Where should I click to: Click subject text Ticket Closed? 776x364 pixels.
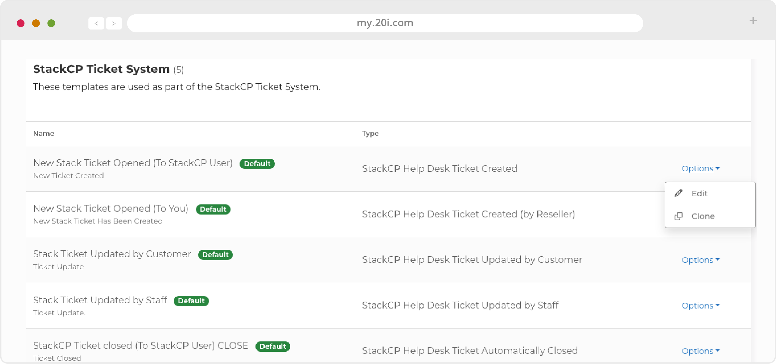tap(57, 358)
